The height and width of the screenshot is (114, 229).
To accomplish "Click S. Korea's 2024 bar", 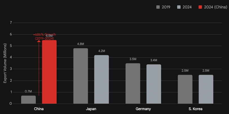I will (206, 89).
